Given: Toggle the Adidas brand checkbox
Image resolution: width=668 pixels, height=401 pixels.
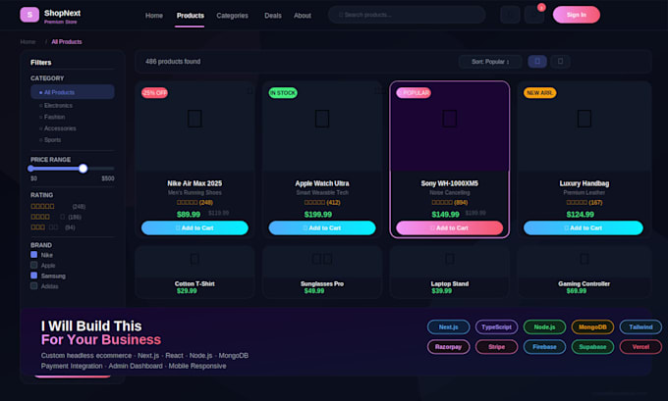Looking at the screenshot, I should pyautogui.click(x=34, y=285).
